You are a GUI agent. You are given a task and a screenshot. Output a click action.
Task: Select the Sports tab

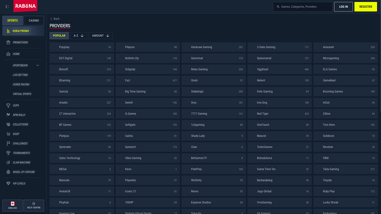(x=12, y=20)
